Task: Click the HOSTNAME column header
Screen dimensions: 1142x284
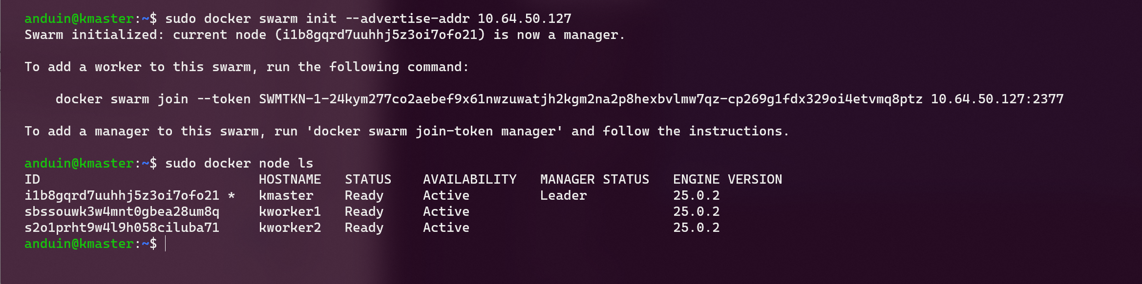Action: pos(290,180)
